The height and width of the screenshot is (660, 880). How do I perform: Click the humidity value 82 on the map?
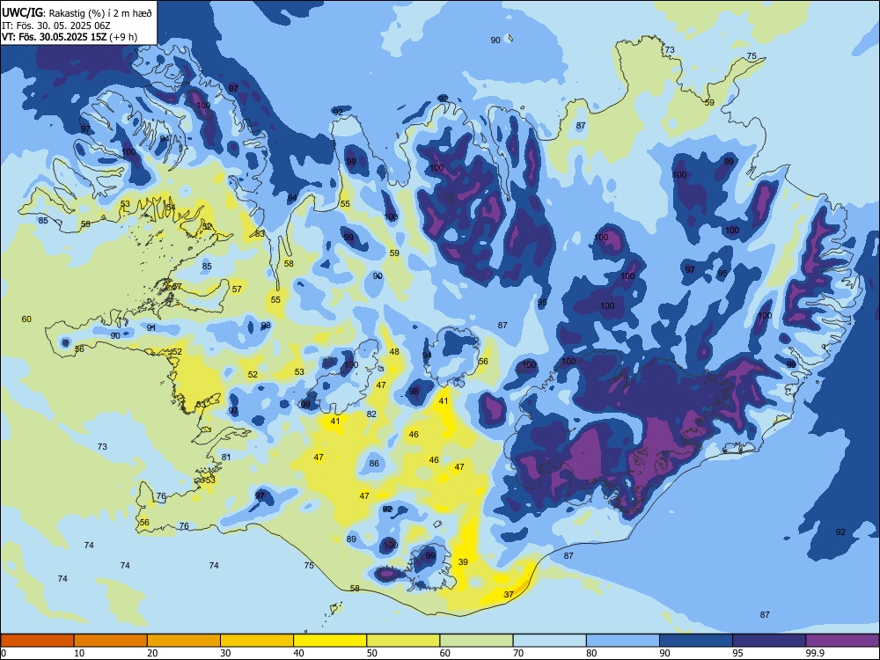point(371,414)
